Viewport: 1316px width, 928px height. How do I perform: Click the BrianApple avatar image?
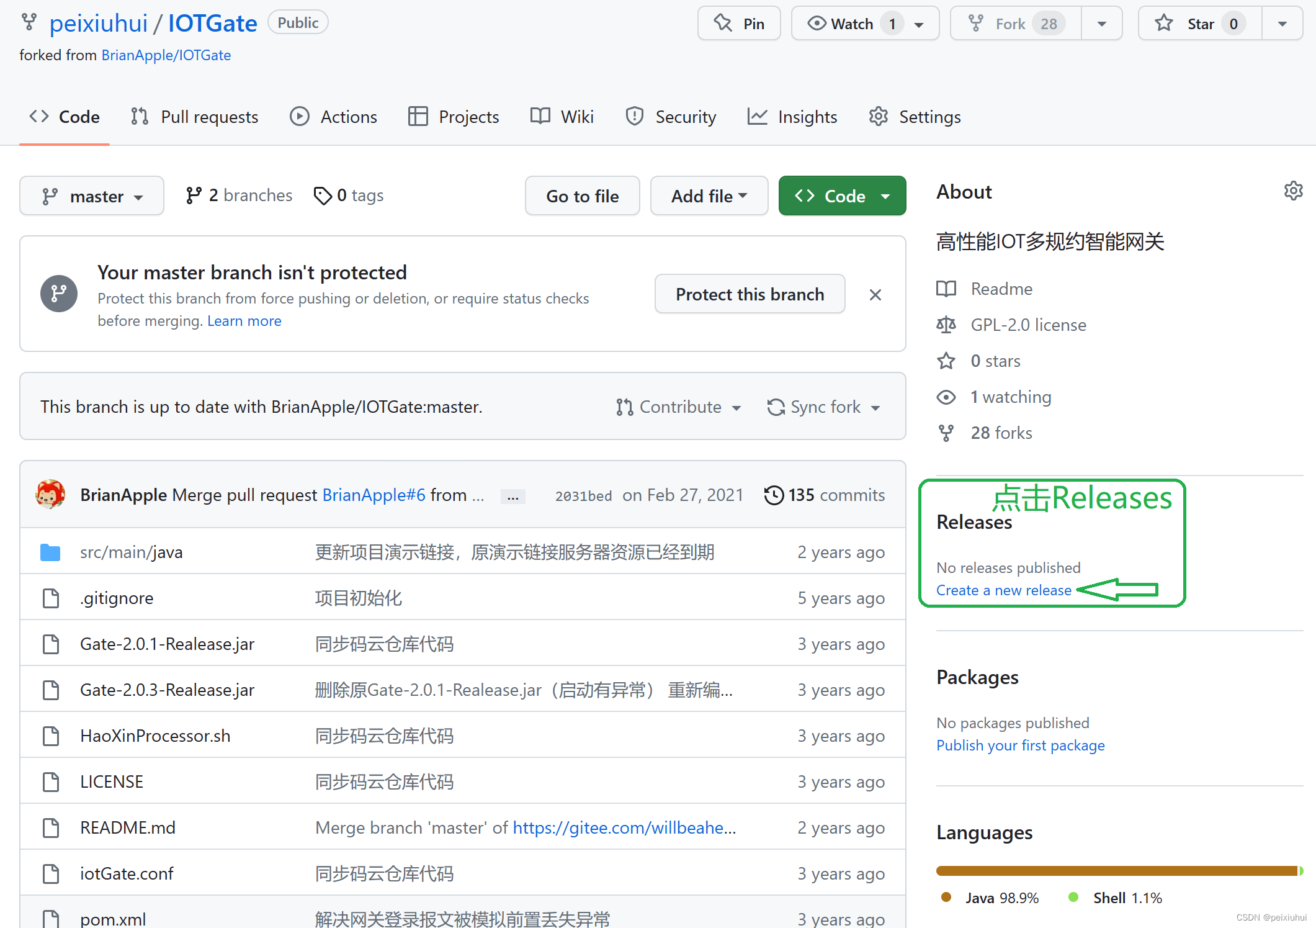click(50, 495)
